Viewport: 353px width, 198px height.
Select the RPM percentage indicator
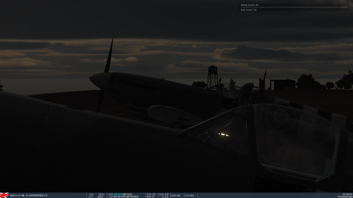click(175, 196)
